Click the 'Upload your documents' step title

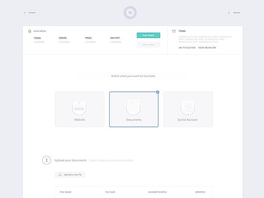coord(71,160)
